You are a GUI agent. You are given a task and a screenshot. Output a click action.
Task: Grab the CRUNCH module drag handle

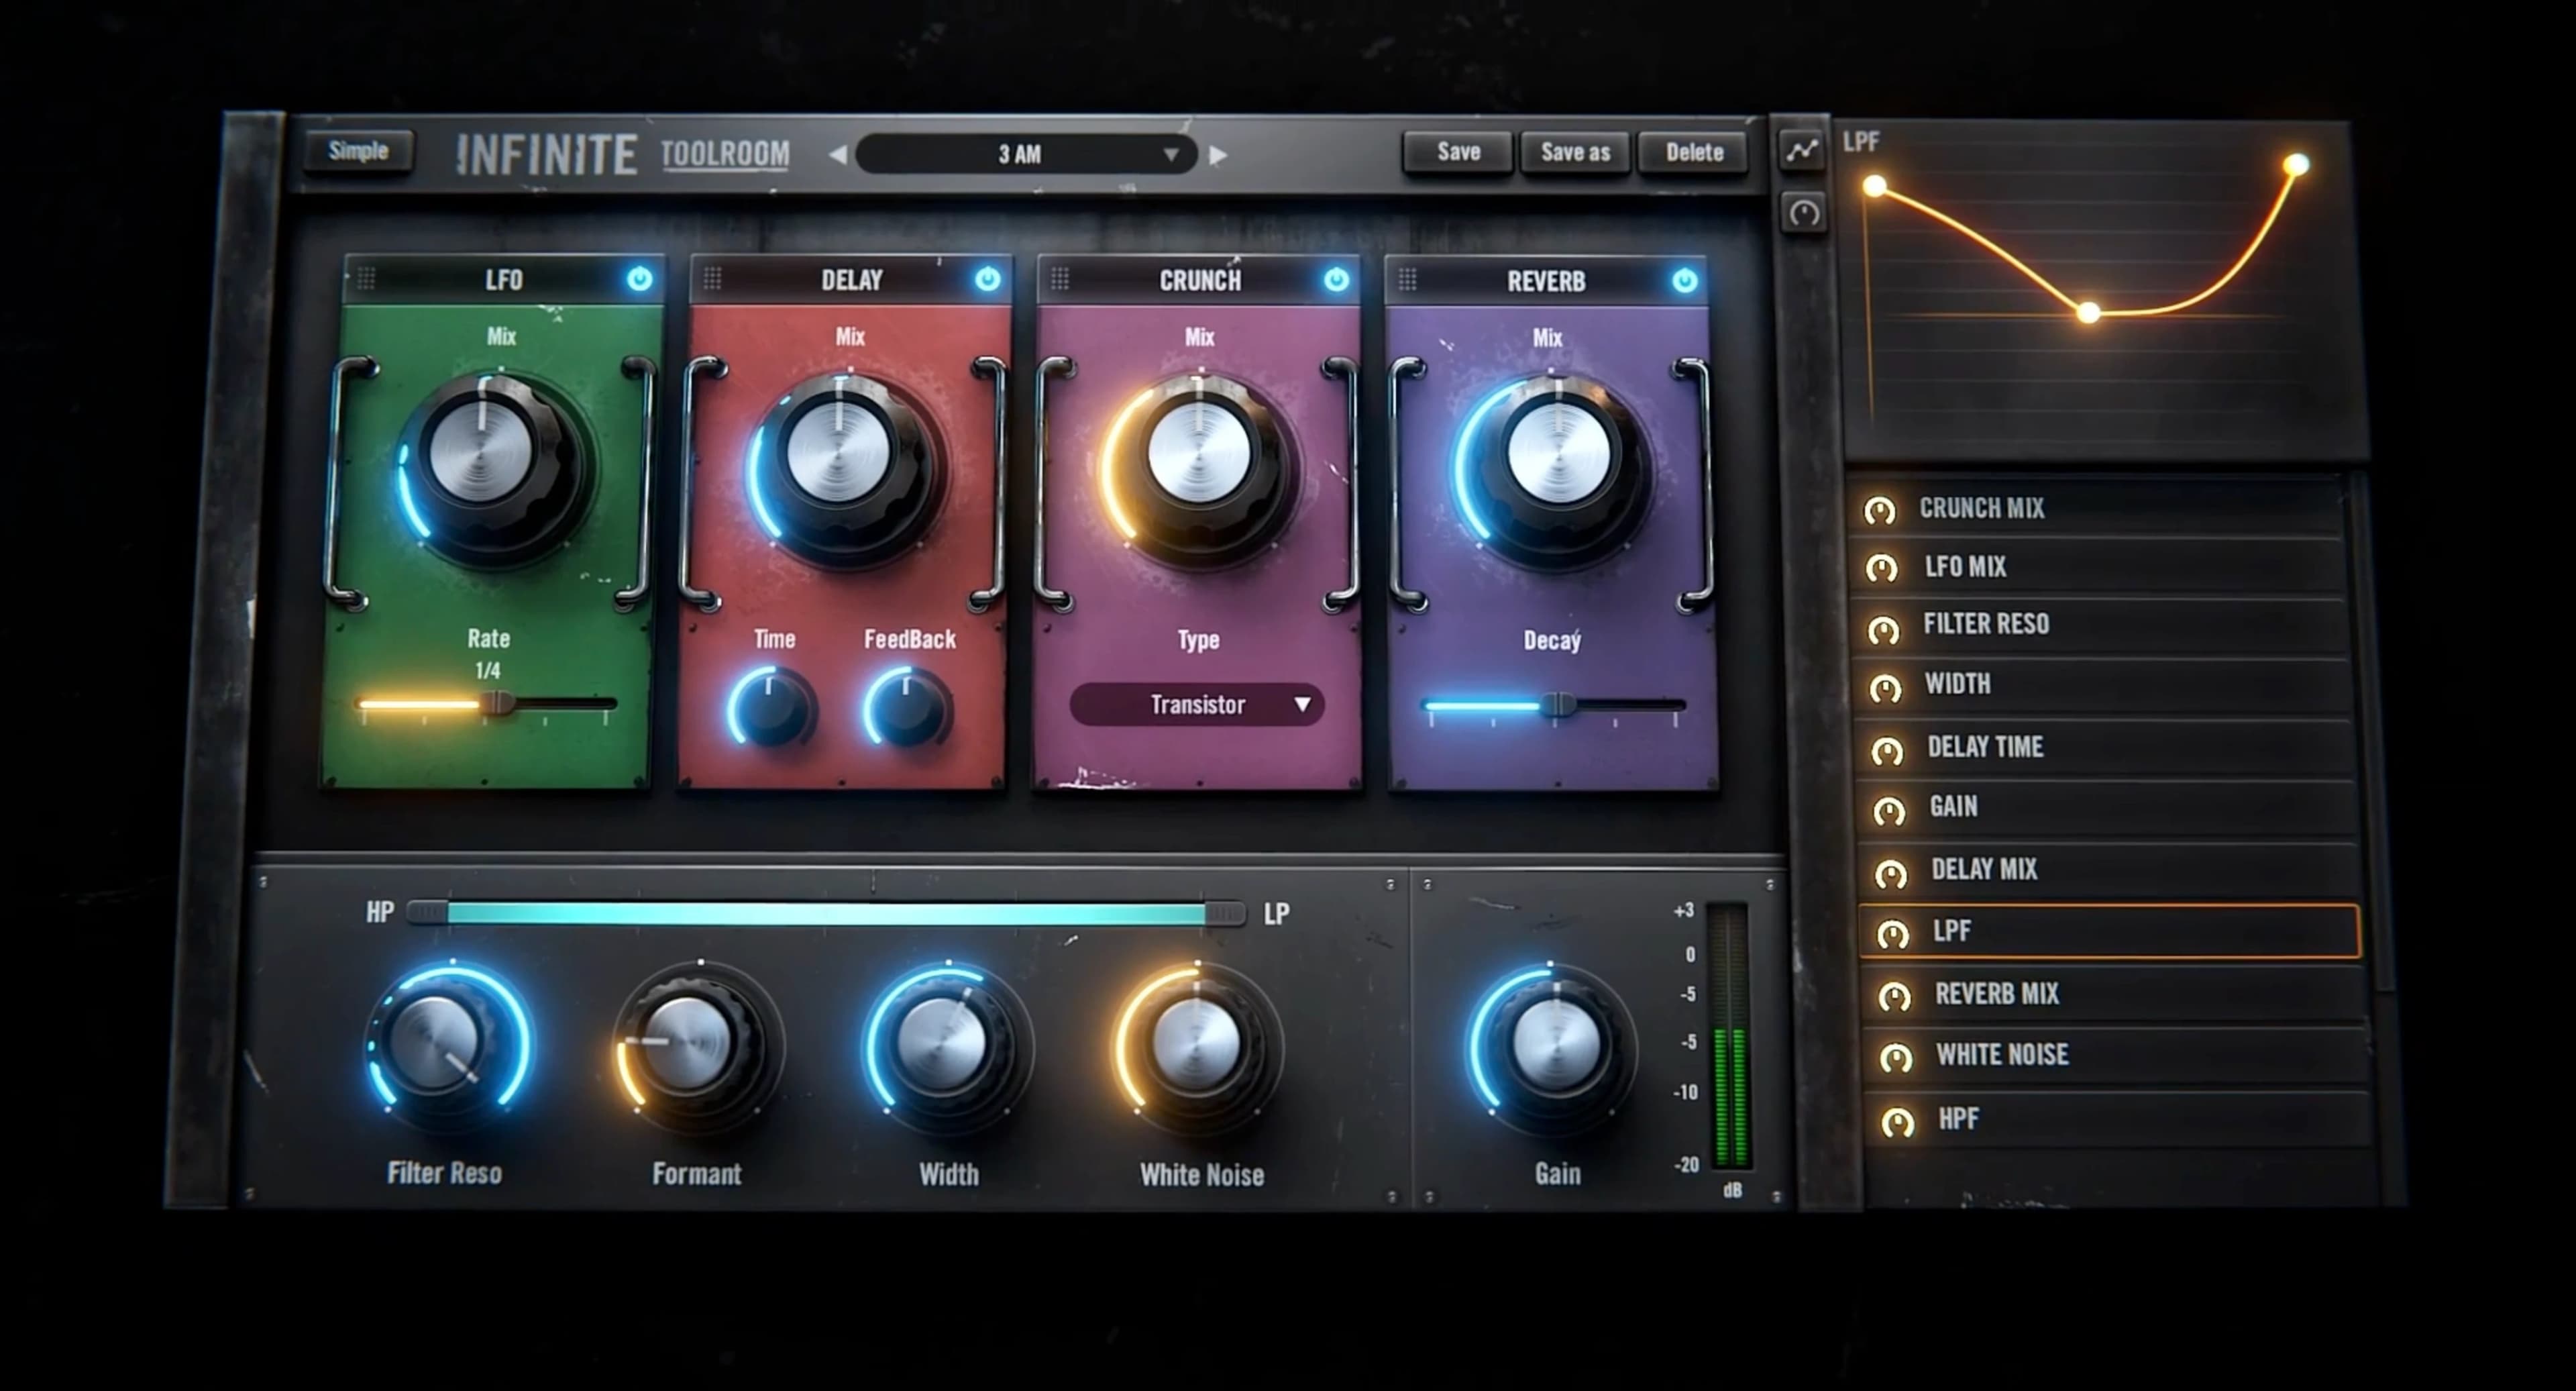point(1060,279)
